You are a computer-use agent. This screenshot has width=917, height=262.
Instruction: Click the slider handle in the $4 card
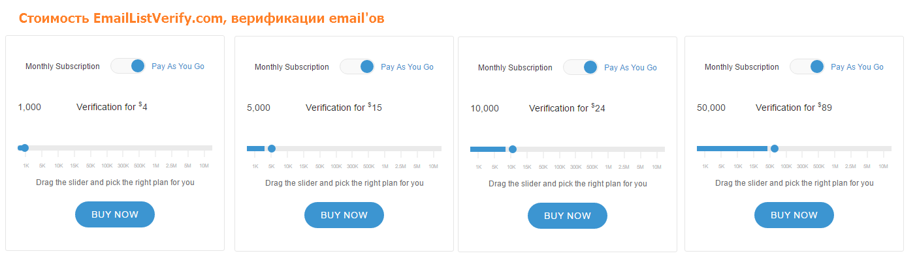coord(25,148)
